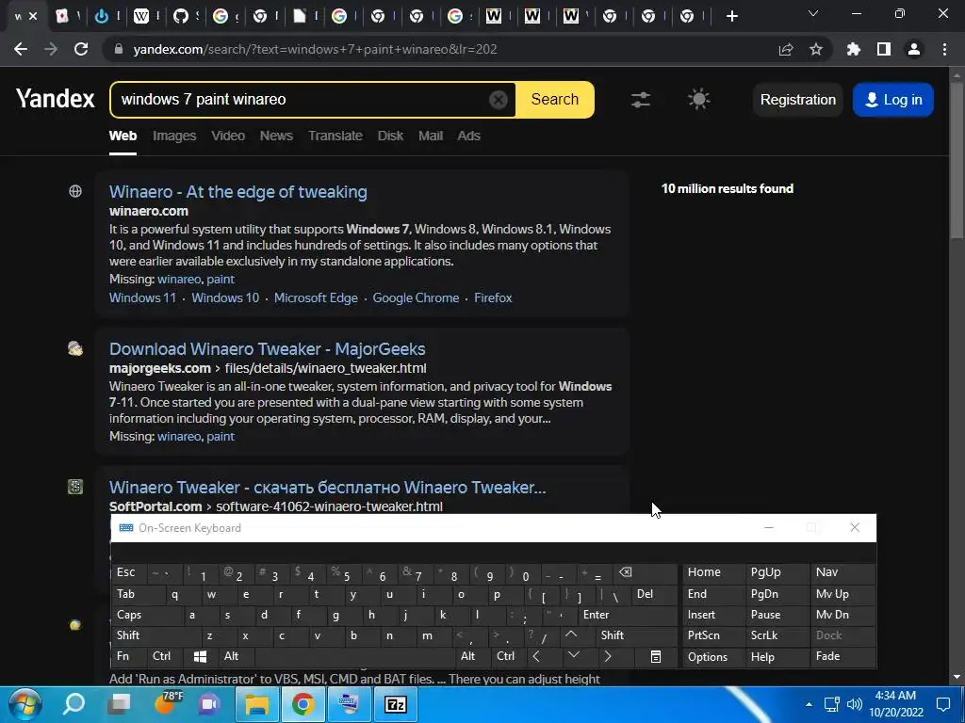Screen dimensions: 965x723
Task: Click the up arrow key on keyboard
Action: [571, 635]
